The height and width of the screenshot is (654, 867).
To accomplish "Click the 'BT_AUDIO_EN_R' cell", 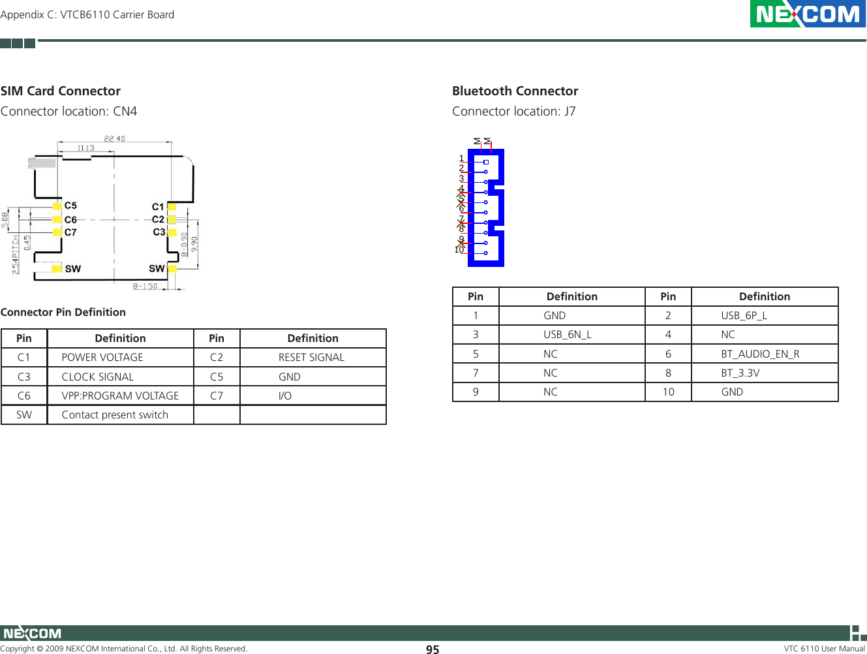I will click(765, 354).
